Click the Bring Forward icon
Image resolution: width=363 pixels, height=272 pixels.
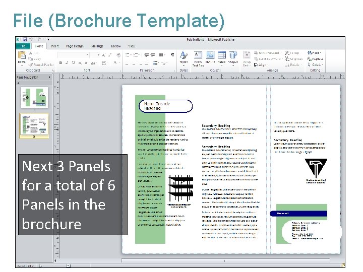pos(256,53)
